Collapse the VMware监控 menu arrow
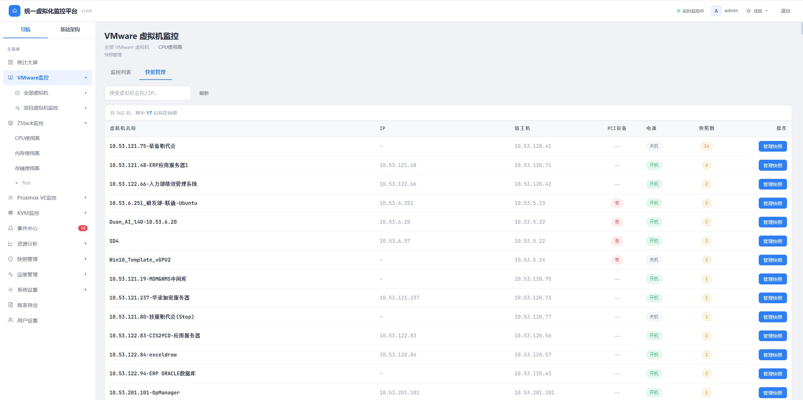The width and height of the screenshot is (803, 400). pos(86,78)
